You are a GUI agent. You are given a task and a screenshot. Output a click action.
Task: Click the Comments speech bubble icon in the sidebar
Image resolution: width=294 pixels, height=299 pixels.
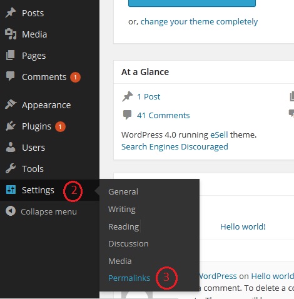tap(10, 76)
